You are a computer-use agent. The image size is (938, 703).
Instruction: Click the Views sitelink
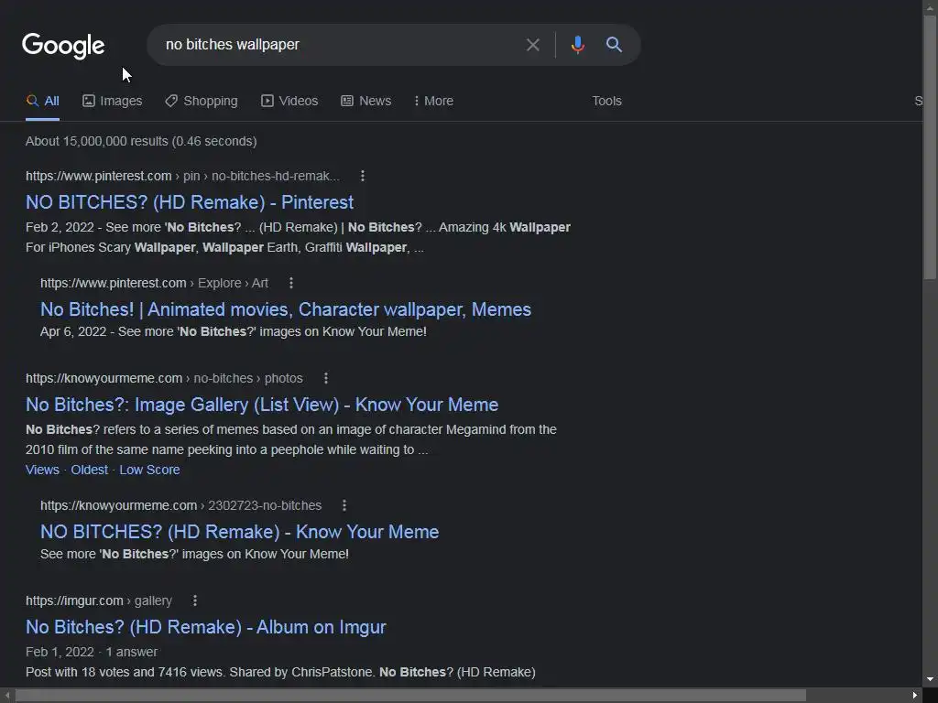pyautogui.click(x=42, y=470)
